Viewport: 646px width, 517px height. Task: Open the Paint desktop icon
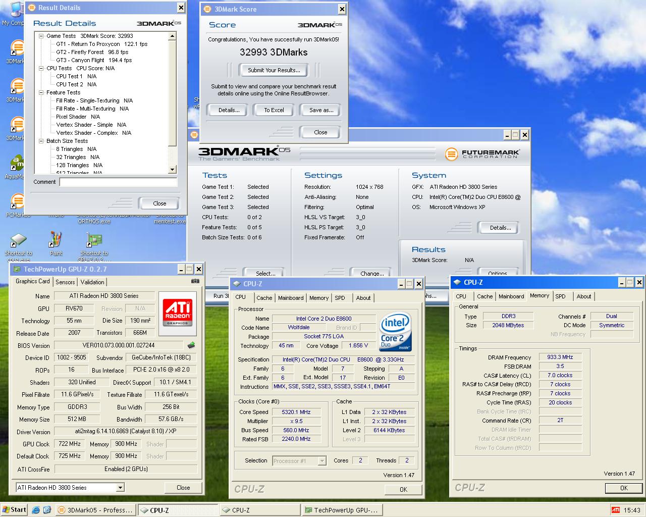[56, 243]
